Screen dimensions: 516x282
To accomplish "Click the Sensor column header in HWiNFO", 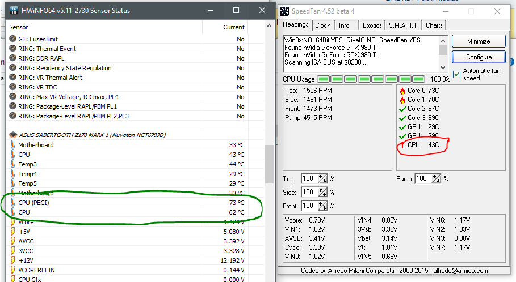I will (104, 27).
